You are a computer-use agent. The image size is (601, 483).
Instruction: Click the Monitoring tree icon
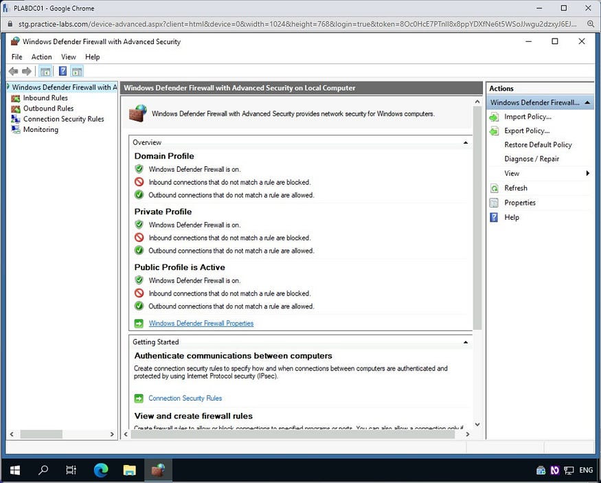(x=16, y=130)
